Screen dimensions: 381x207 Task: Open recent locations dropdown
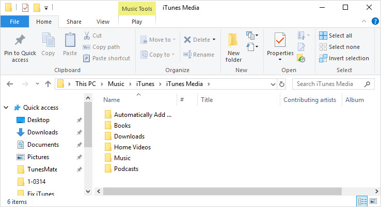[x=37, y=84]
